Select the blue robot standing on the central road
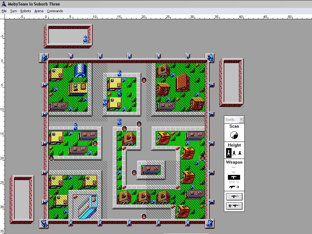The width and height of the screenshot is (312, 234). click(x=119, y=122)
